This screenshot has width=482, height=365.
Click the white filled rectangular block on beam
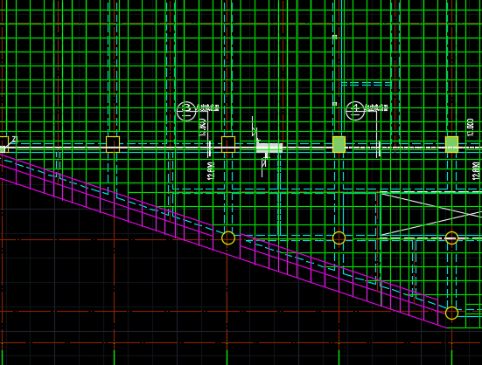click(269, 148)
